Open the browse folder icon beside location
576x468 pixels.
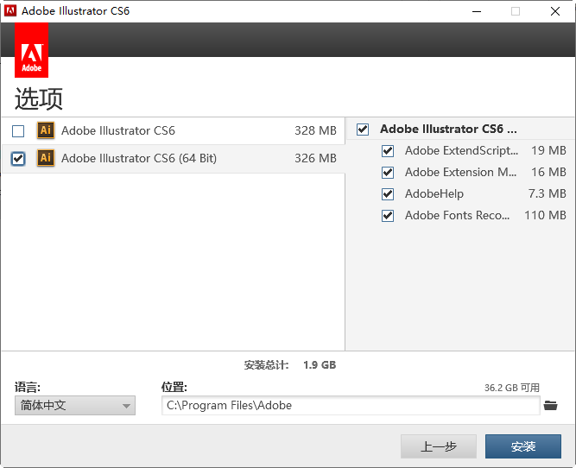[x=550, y=406]
